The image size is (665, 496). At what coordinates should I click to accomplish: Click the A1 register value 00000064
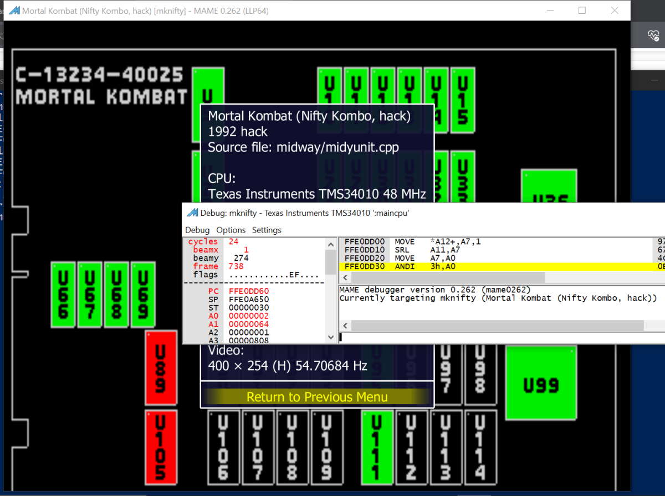(x=248, y=324)
